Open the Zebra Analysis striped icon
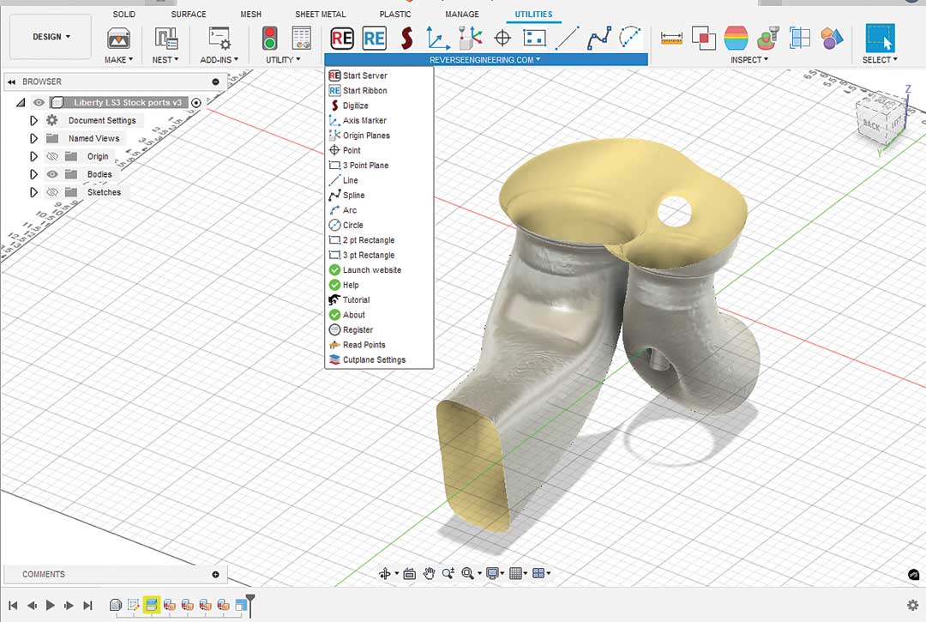This screenshot has height=622, width=926. 736,39
